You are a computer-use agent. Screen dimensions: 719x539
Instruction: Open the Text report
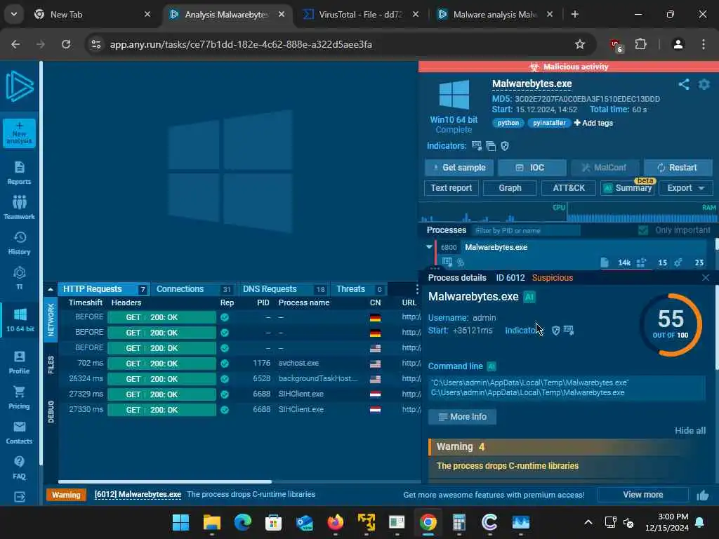[451, 188]
